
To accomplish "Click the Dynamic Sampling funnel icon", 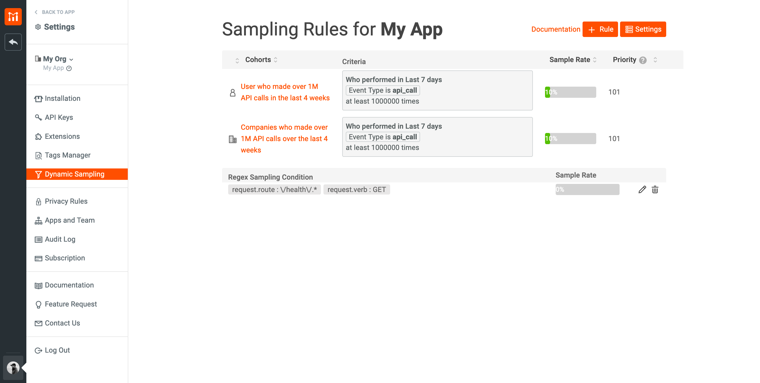I will click(x=39, y=174).
